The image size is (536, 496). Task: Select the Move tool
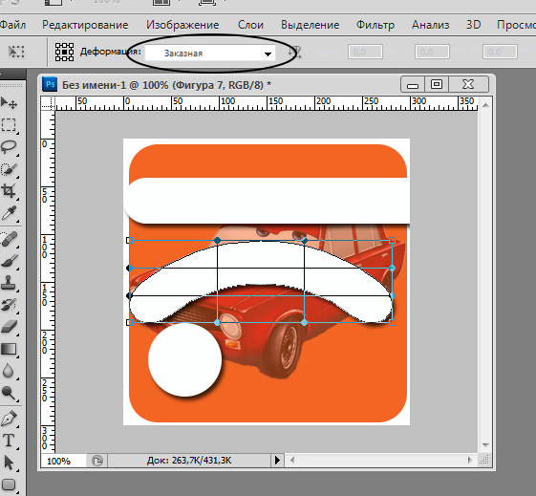9,103
